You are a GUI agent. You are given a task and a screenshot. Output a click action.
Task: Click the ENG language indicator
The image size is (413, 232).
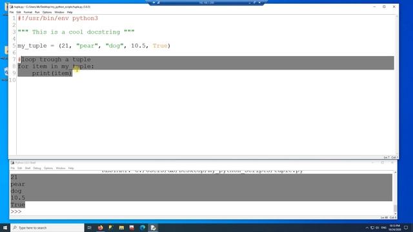(x=384, y=227)
